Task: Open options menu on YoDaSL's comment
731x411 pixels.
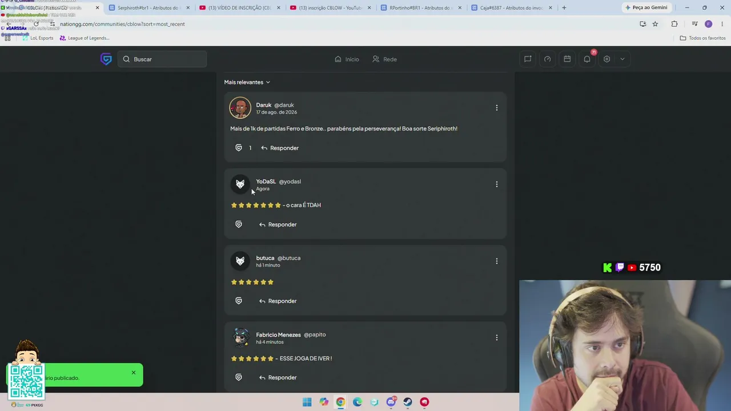Action: coord(497,184)
